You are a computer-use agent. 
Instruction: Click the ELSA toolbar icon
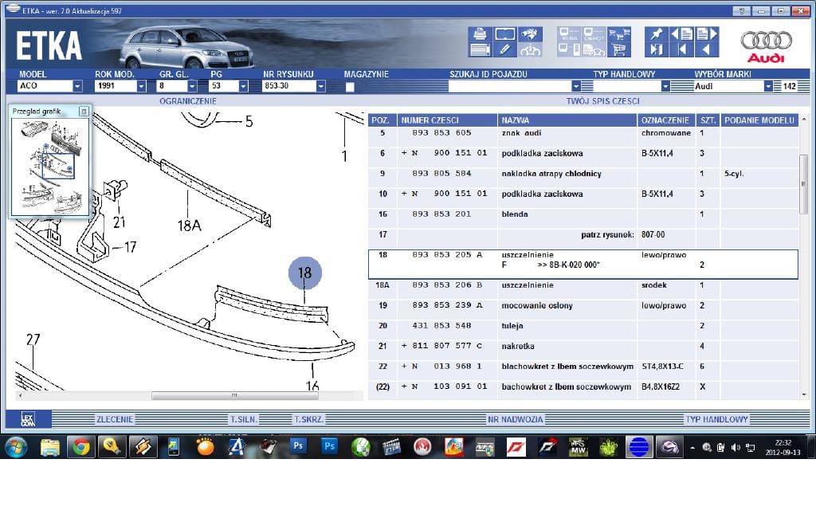click(x=569, y=34)
